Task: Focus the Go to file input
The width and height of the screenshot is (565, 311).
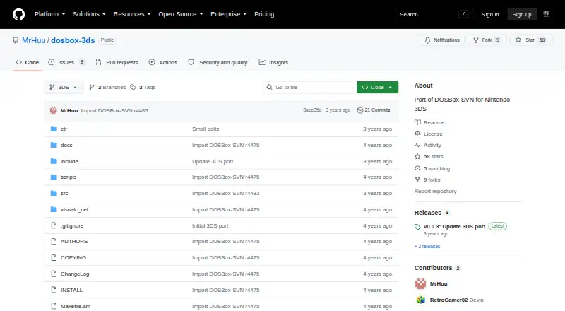Action: point(309,88)
